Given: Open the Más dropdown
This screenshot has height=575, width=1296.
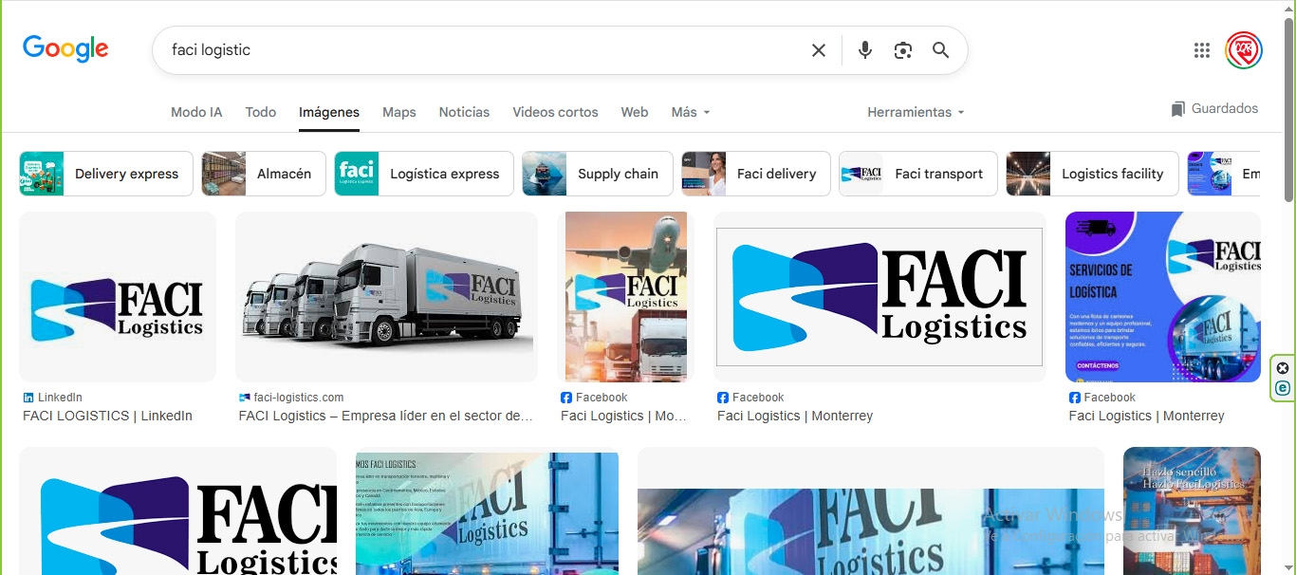Looking at the screenshot, I should point(690,112).
